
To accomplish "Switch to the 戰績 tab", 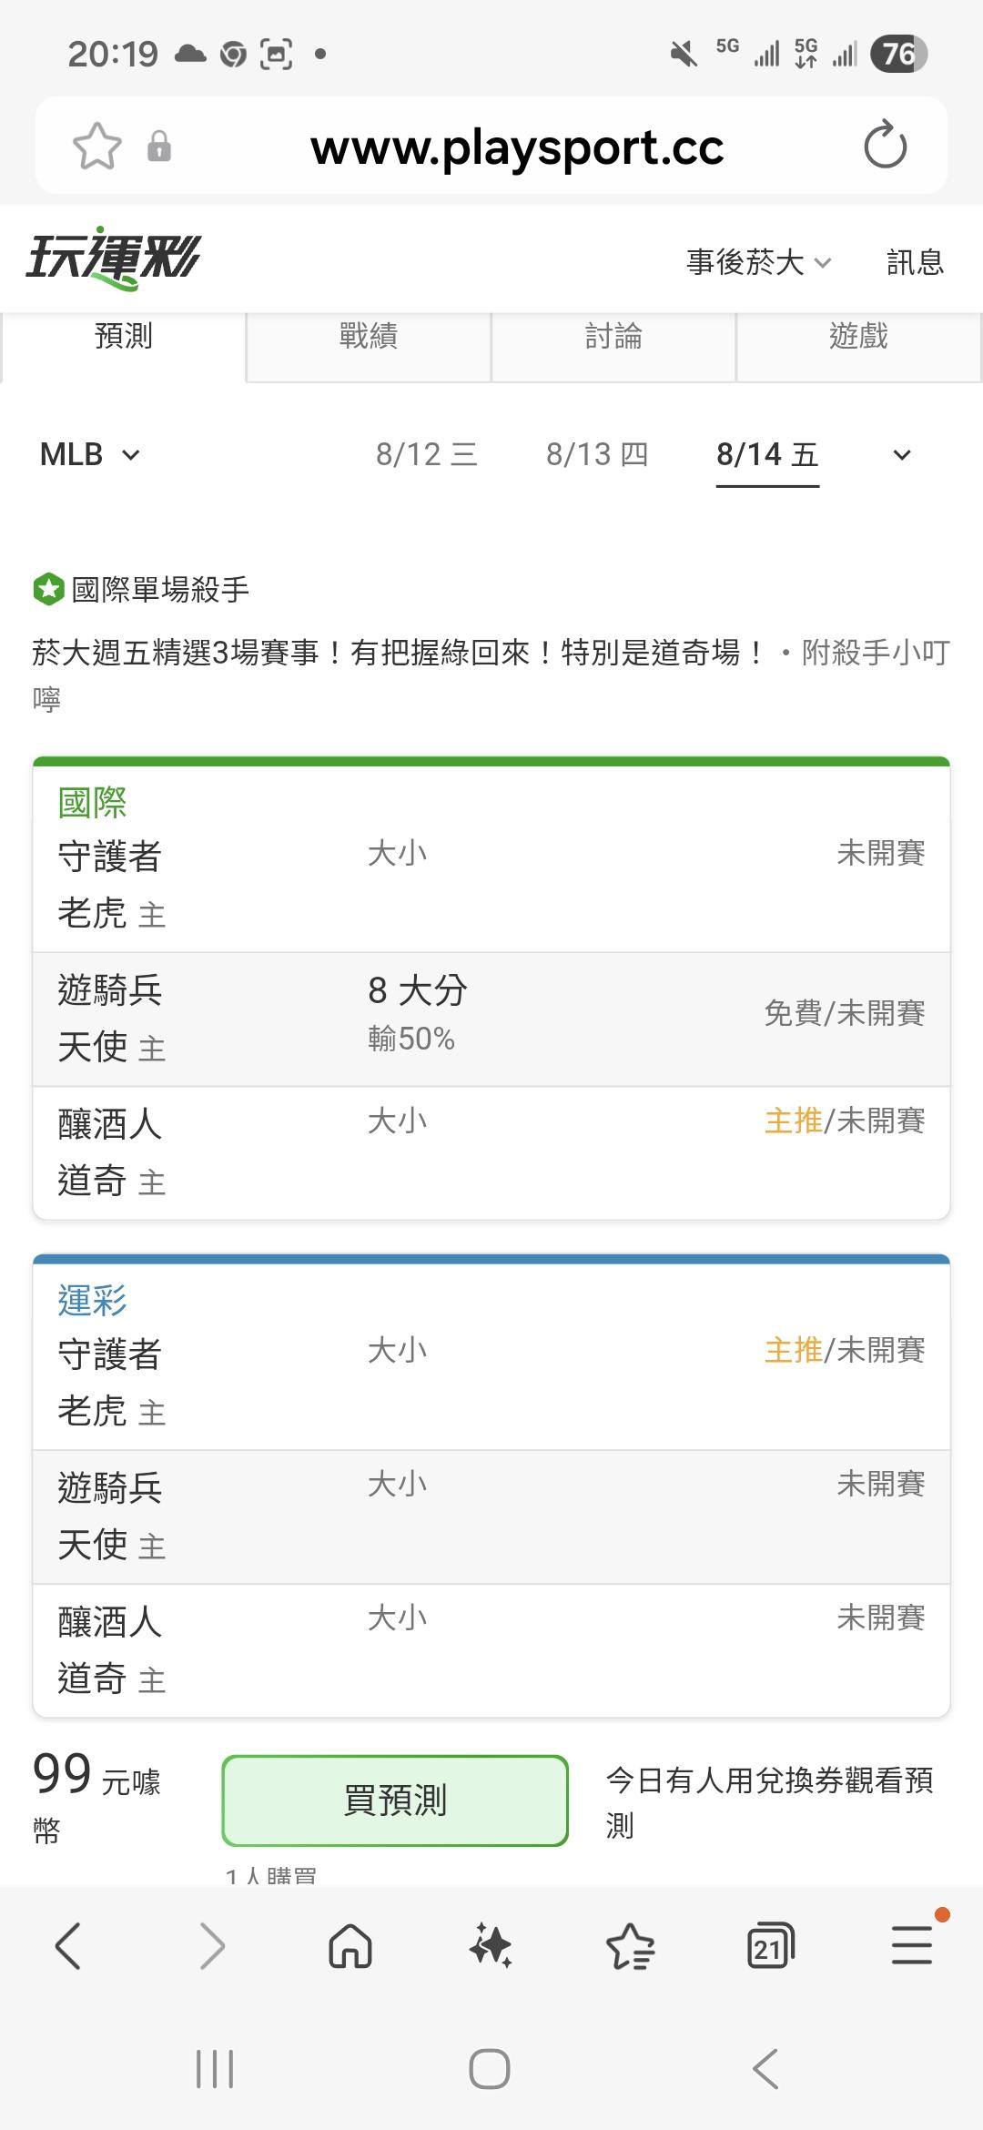I will click(369, 337).
